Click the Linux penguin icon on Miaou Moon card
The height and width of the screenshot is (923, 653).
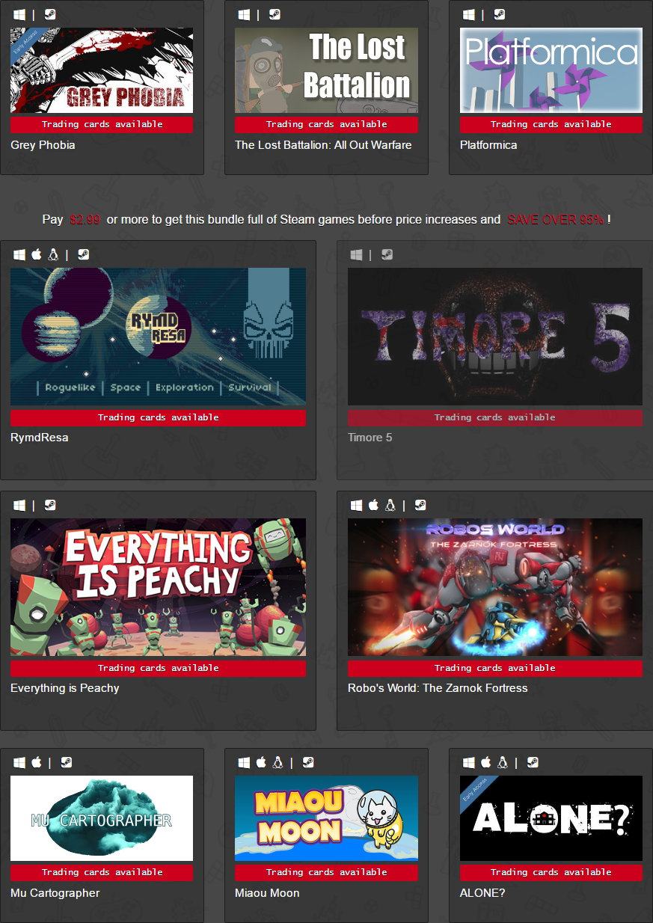click(x=278, y=762)
